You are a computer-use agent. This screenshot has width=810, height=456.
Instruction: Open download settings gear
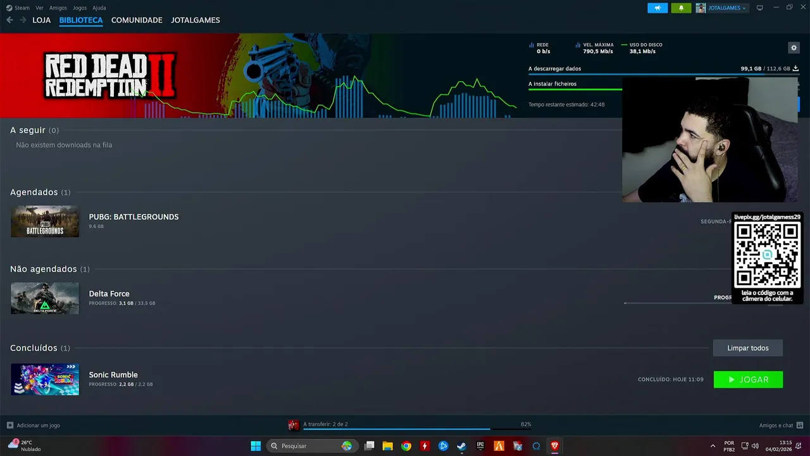(794, 47)
